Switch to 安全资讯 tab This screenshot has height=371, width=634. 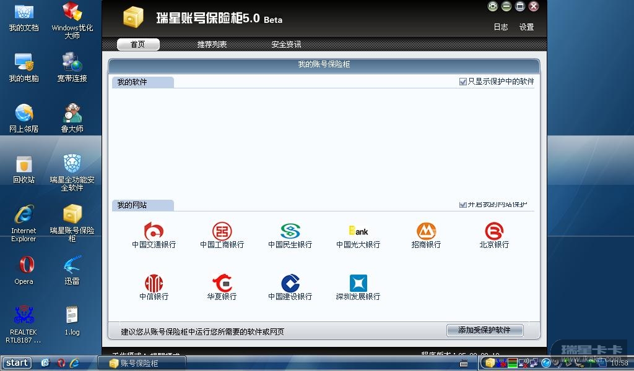click(x=286, y=45)
